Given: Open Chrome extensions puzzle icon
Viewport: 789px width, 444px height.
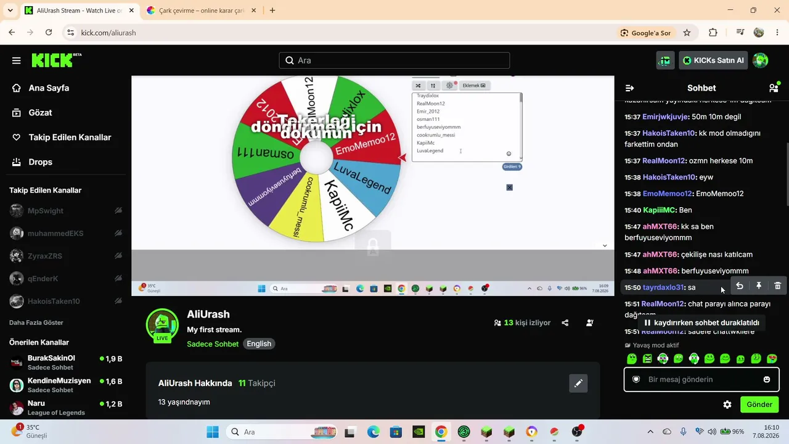Looking at the screenshot, I should pos(713,33).
